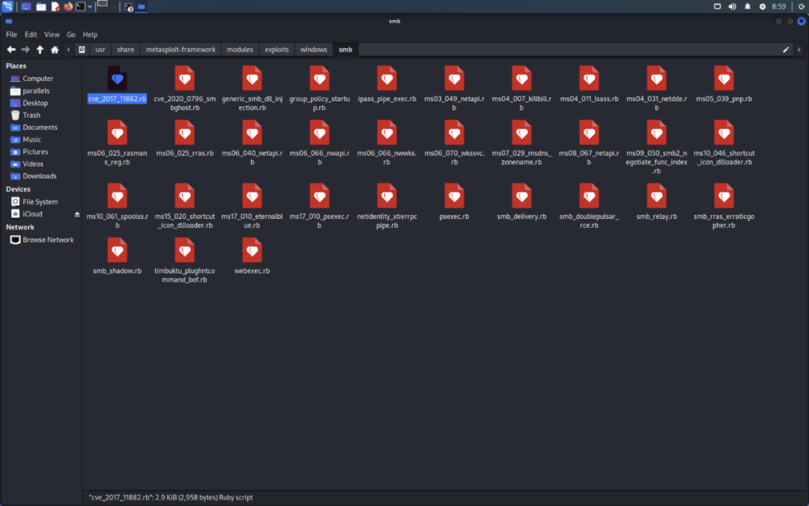This screenshot has width=809, height=506.
Task: Select the ms04_011_lsass.rb file icon
Action: [x=590, y=79]
